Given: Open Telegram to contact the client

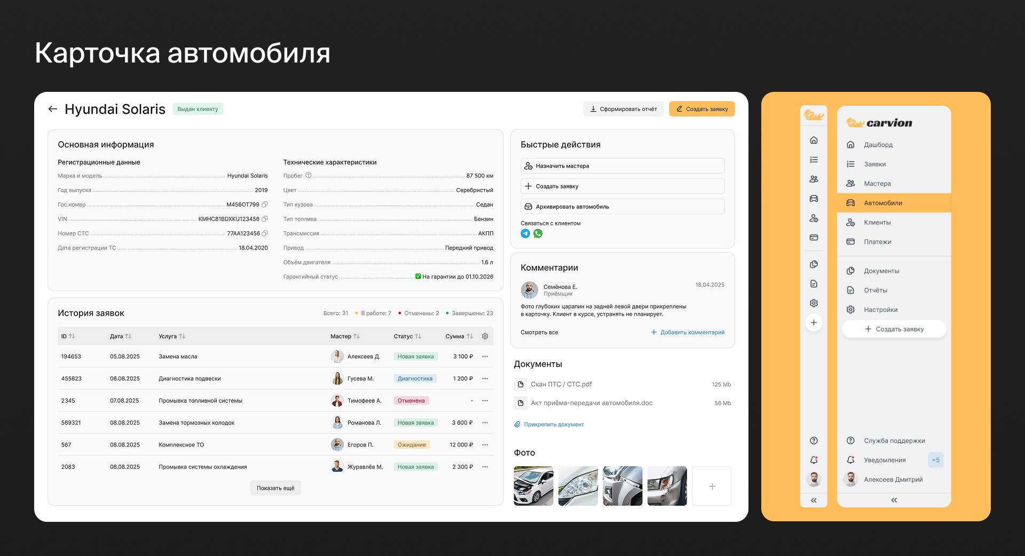Looking at the screenshot, I should [x=525, y=233].
